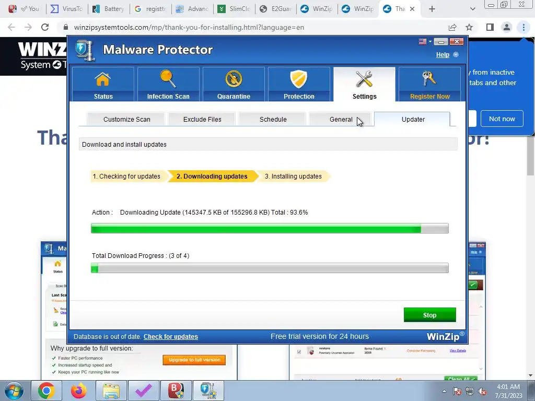Switch to the E2Guar browser tab

(276, 9)
